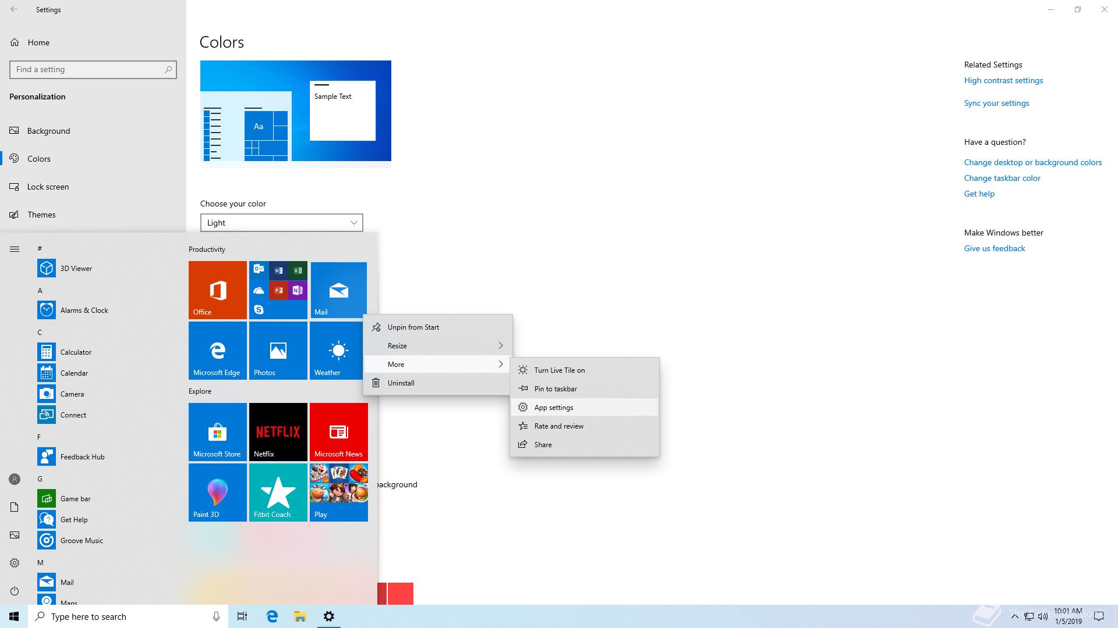Open the Choose your color dropdown
1118x628 pixels.
click(x=282, y=223)
